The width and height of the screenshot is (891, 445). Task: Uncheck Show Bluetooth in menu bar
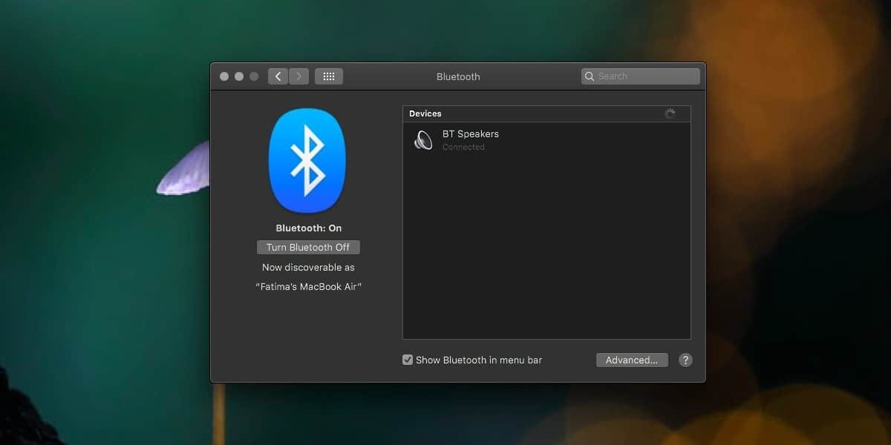[408, 360]
